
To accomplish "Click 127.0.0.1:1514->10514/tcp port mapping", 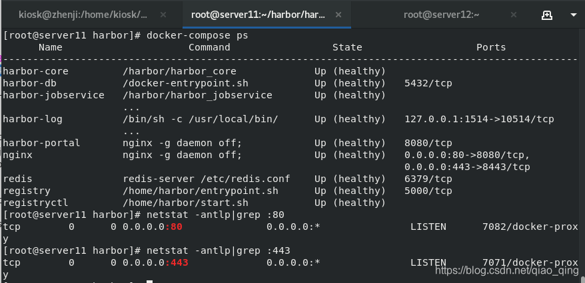I will [x=479, y=119].
